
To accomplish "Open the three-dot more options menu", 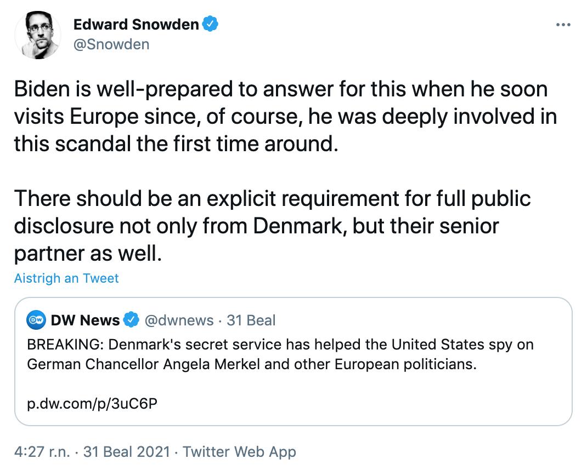I will [x=563, y=25].
